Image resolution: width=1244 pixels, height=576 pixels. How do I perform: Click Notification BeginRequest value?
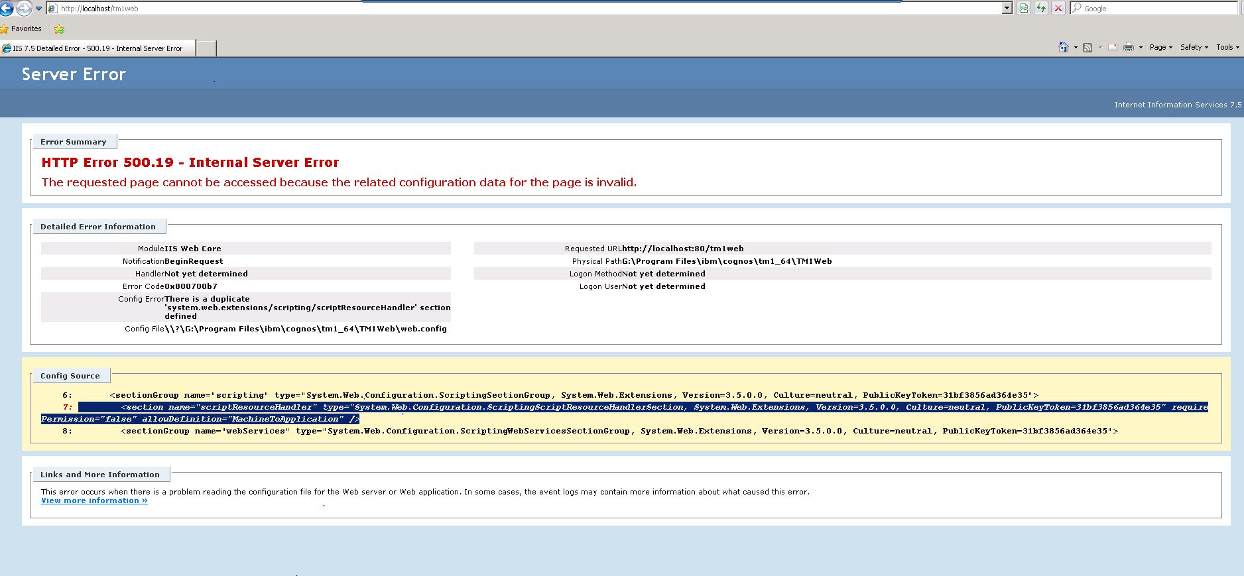(x=194, y=261)
